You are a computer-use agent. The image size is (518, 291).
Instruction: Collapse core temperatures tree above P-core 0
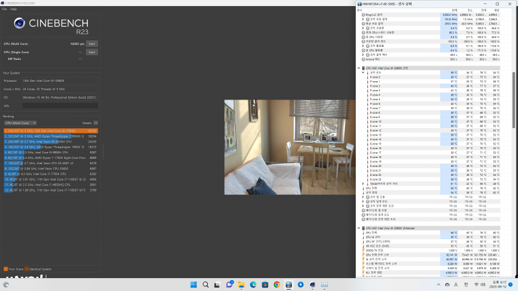[x=363, y=72]
